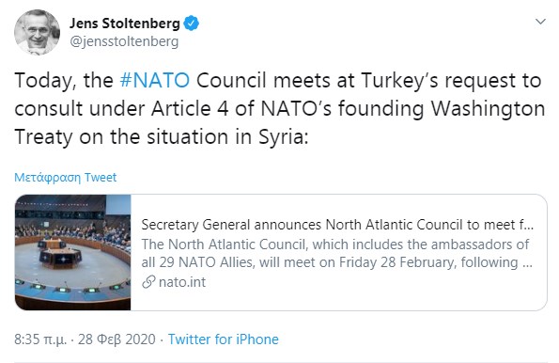Open the Jens Stoltenberg display name
This screenshot has width=559, height=363.
click(x=125, y=24)
